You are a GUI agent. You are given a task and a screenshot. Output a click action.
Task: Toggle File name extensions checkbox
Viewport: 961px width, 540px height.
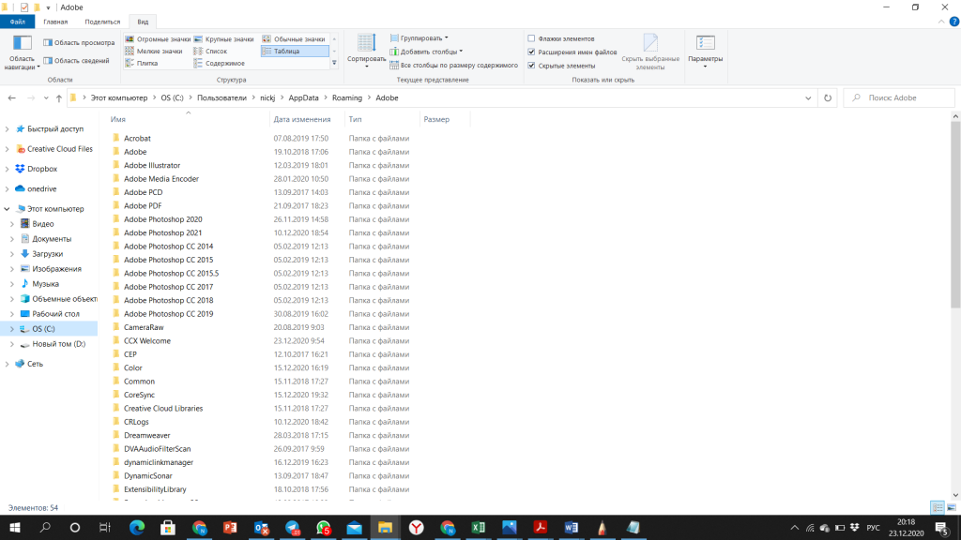tap(531, 52)
